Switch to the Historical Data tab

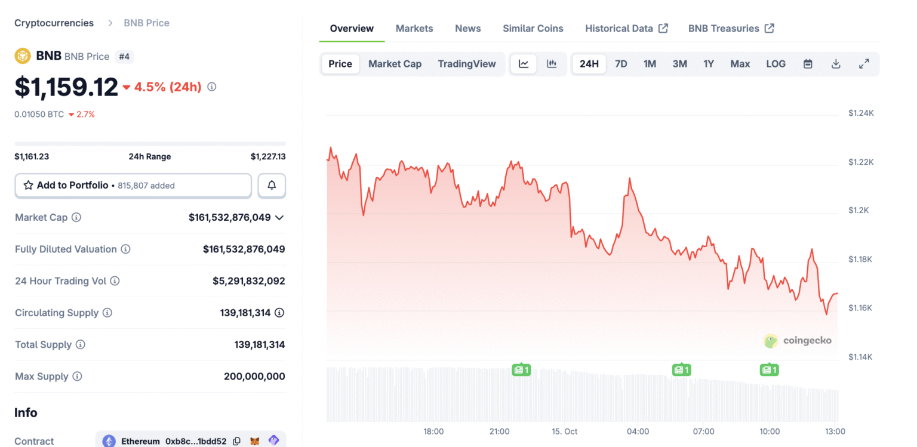coord(619,28)
